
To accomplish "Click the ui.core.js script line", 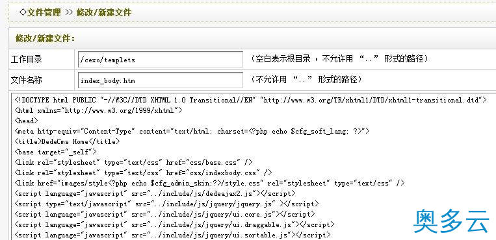I will tap(165, 214).
